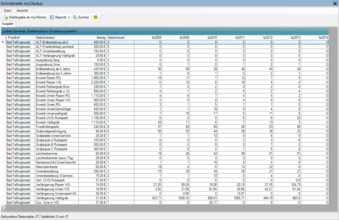The width and height of the screenshot is (339, 220).
Task: Click the fz2010 column header
Action: pos(204,38)
